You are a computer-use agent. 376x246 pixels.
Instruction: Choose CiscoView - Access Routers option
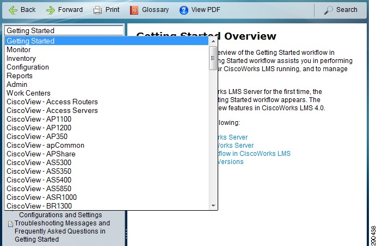[107, 102]
